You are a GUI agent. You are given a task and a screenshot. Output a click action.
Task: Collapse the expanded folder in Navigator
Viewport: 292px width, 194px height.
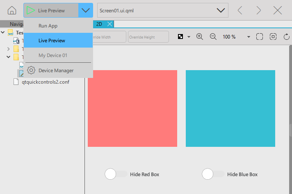click(x=8, y=57)
